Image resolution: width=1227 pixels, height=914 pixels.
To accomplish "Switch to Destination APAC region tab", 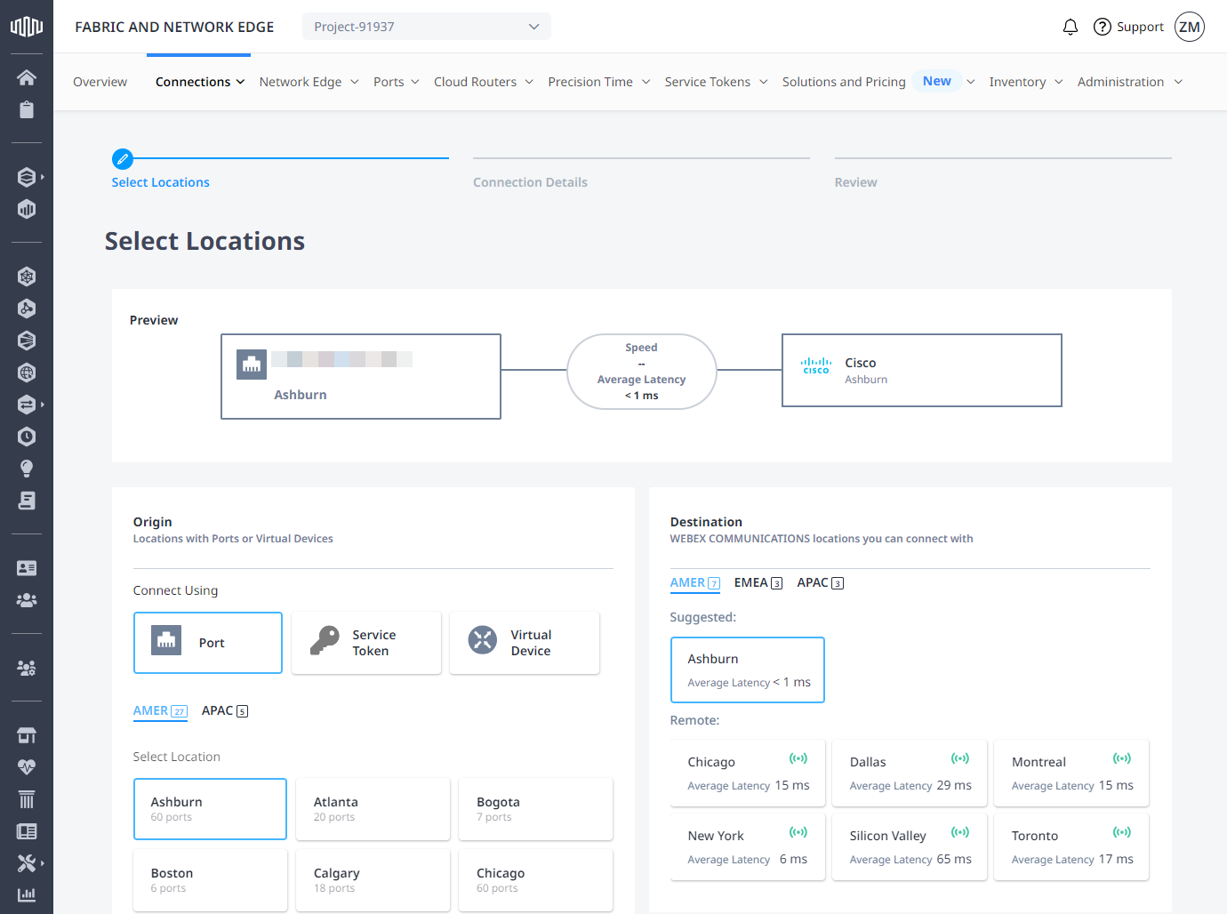I will [x=821, y=582].
